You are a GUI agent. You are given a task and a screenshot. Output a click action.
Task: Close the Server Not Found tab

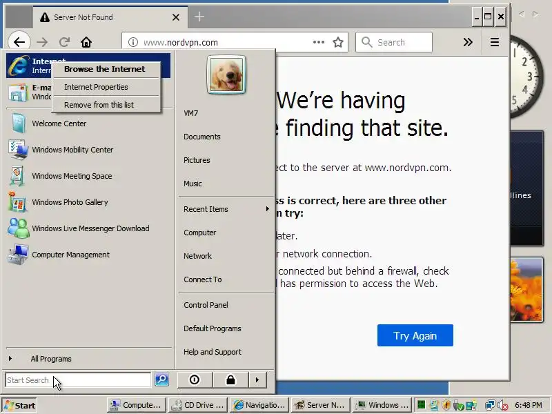pyautogui.click(x=176, y=17)
